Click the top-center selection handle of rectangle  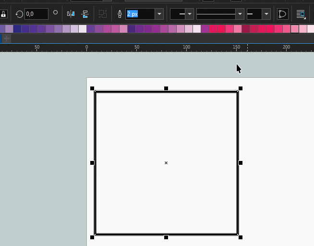(166, 88)
